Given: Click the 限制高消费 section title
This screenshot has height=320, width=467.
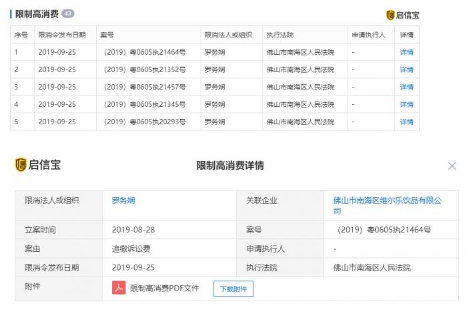Looking at the screenshot, I should [x=37, y=14].
